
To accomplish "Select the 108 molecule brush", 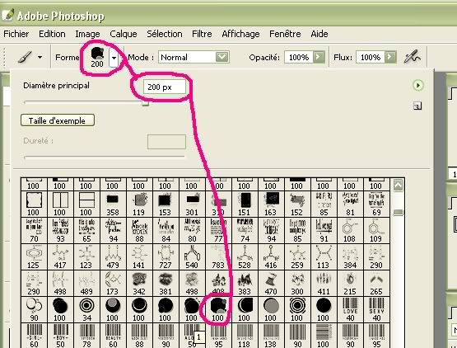I will (x=350, y=230).
